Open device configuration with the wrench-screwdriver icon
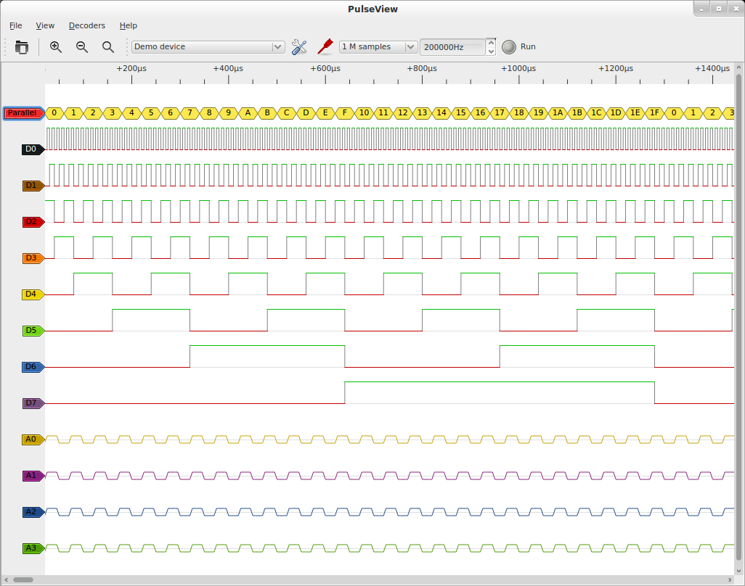745x586 pixels. coord(299,47)
